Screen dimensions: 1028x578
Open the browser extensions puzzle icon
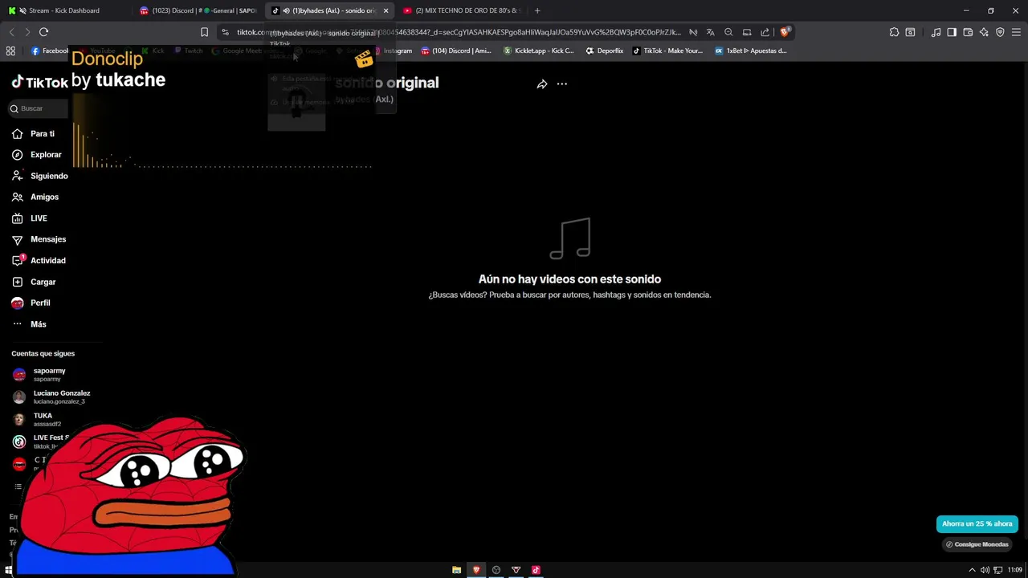[x=894, y=32]
